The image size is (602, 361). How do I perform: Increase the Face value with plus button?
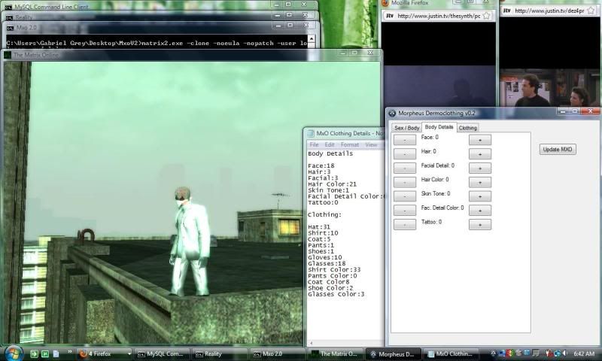click(480, 140)
